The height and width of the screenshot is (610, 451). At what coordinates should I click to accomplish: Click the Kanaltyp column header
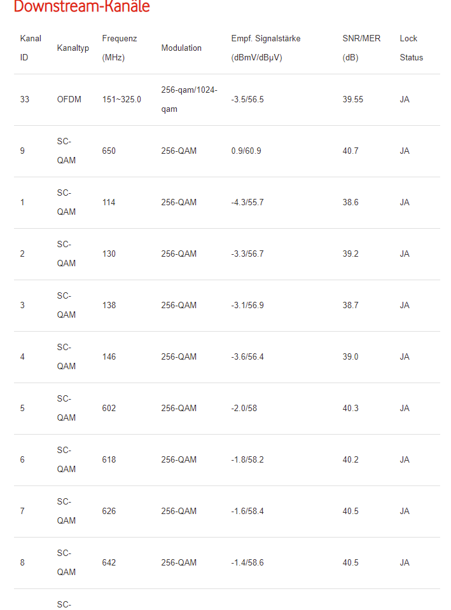pos(73,48)
